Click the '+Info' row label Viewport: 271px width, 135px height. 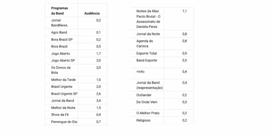point(140,72)
